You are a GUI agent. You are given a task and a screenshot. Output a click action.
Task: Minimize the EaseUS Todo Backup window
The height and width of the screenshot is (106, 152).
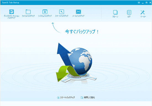pyautogui.click(x=143, y=3)
